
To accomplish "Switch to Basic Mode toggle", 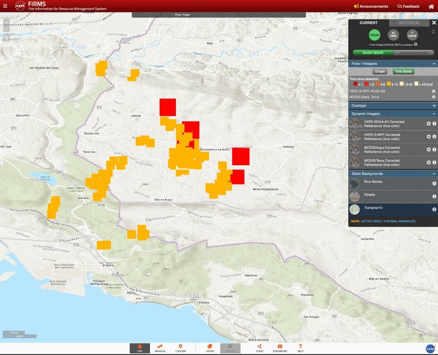I will (373, 53).
